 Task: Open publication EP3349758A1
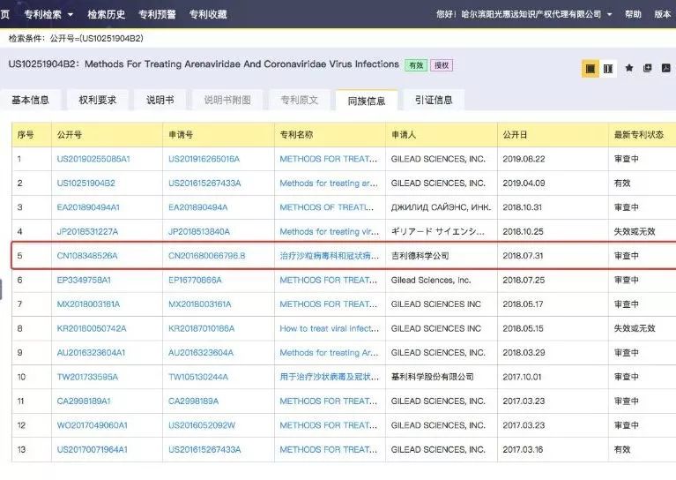coord(84,280)
